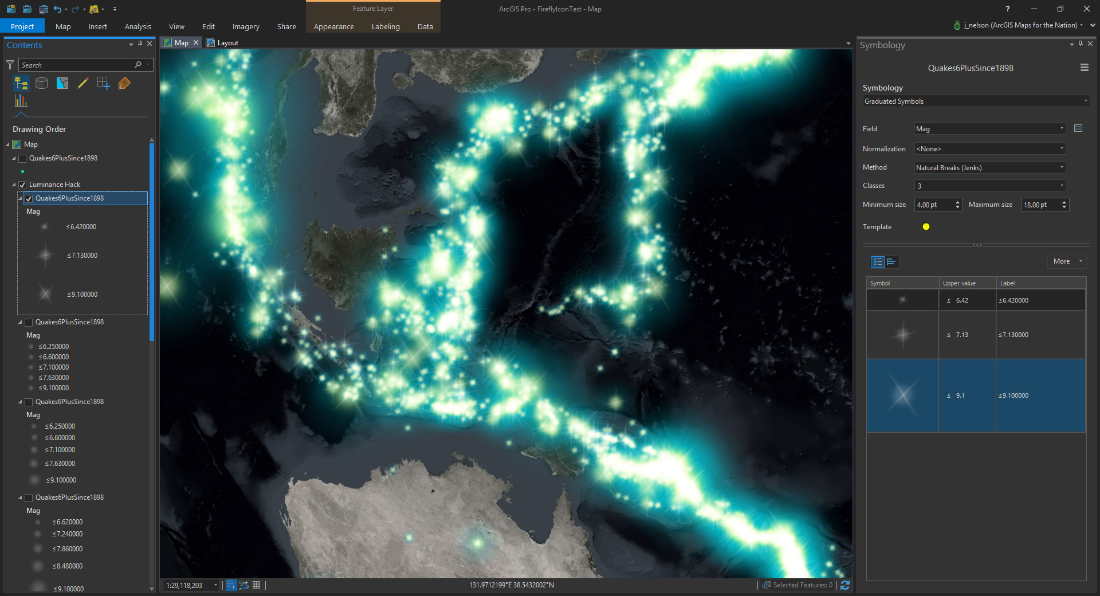Select List By Charts view
Viewport: 1100px width, 596px height.
point(21,101)
